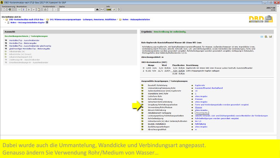This screenshot has height=158, width=280.
Task: Click the DBD KostenAnsätze logo
Action: click(261, 19)
